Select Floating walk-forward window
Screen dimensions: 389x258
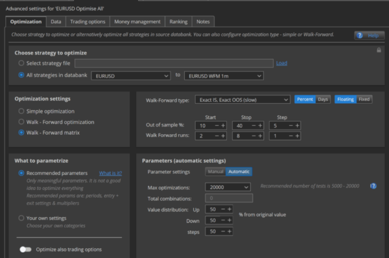click(346, 99)
